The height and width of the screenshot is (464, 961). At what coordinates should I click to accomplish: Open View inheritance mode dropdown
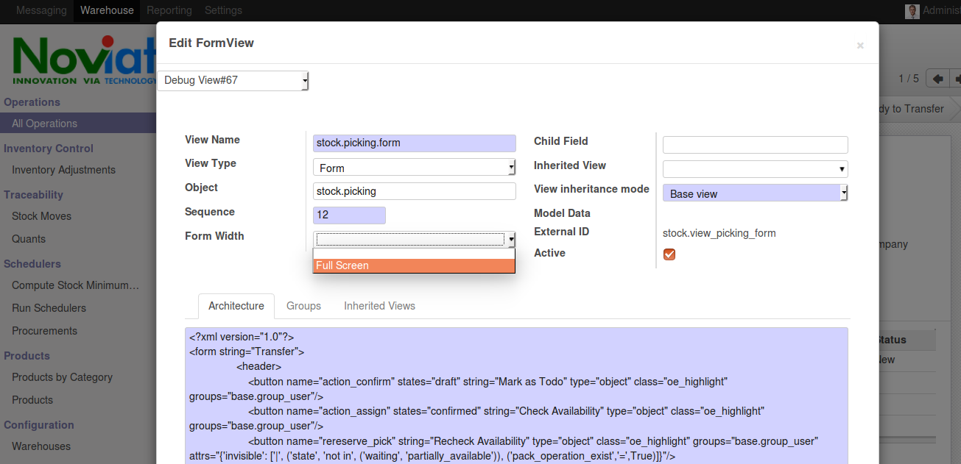[x=755, y=193]
